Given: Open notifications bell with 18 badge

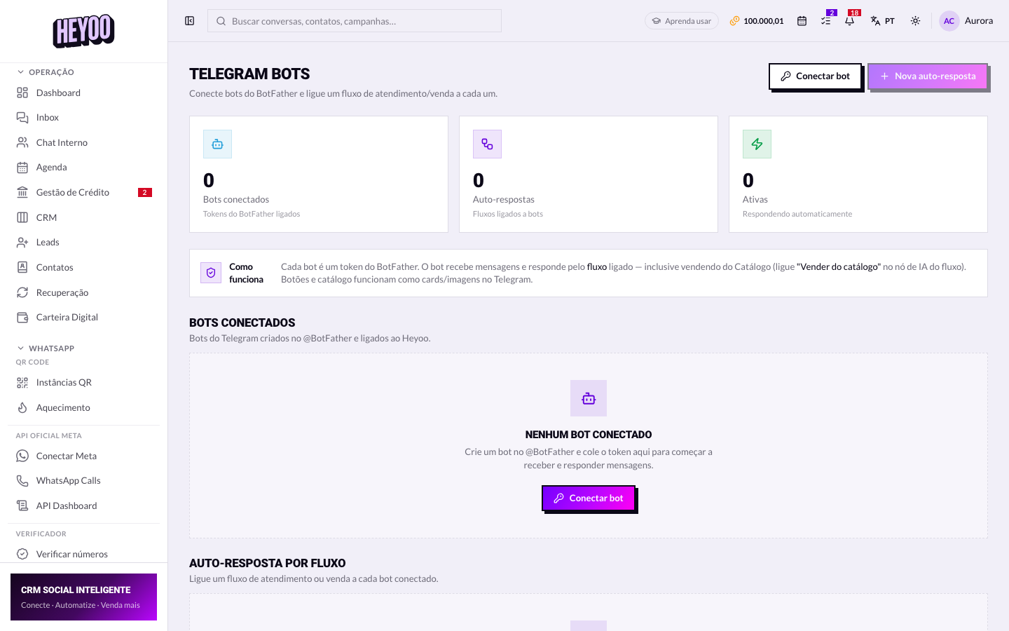Looking at the screenshot, I should coord(850,20).
